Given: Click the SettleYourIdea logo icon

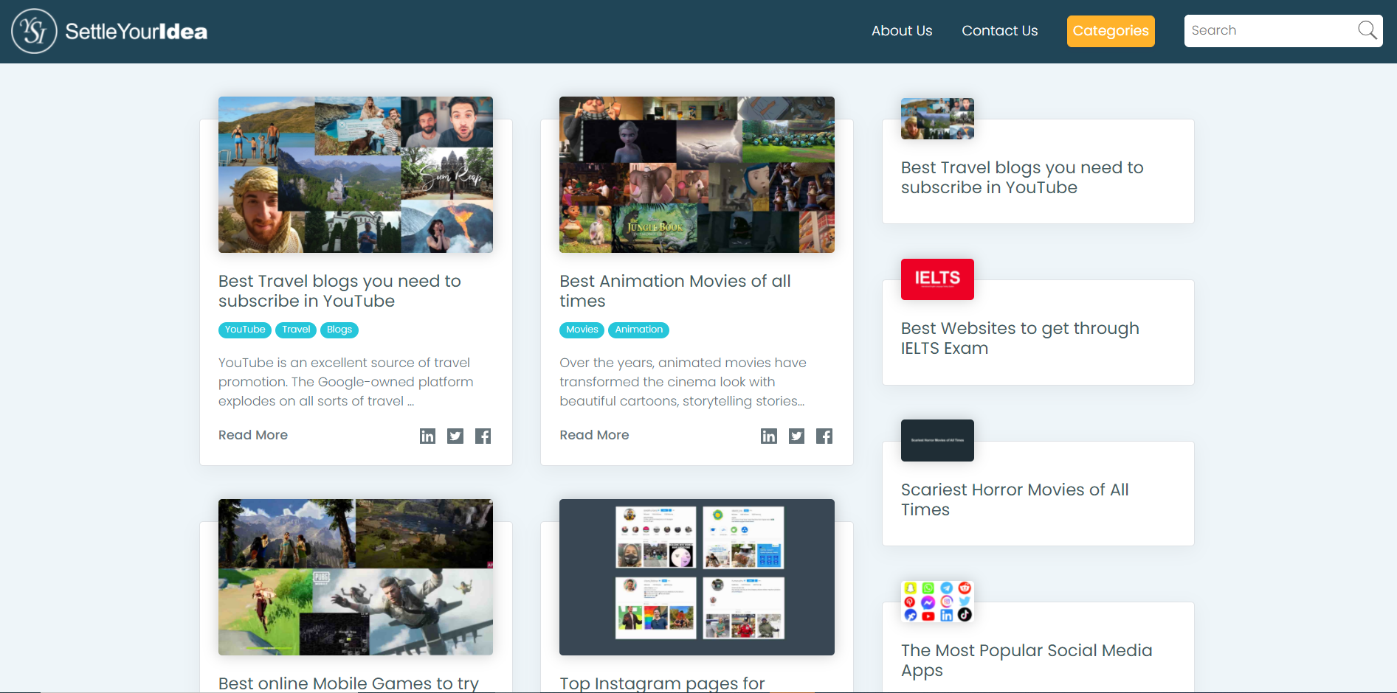Looking at the screenshot, I should pyautogui.click(x=34, y=31).
